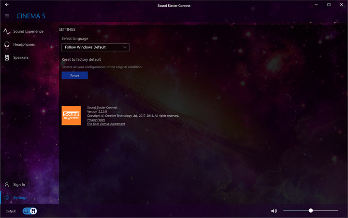Screen dimensions: 348x218
Task: Open the Speakers page
Action: (x=21, y=57)
